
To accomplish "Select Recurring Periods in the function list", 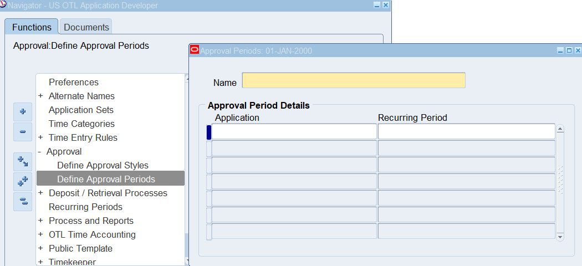I will click(85, 207).
